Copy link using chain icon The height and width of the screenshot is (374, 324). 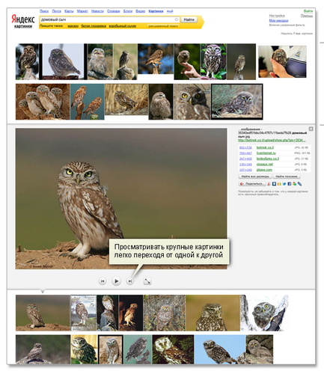pyautogui.click(x=299, y=184)
